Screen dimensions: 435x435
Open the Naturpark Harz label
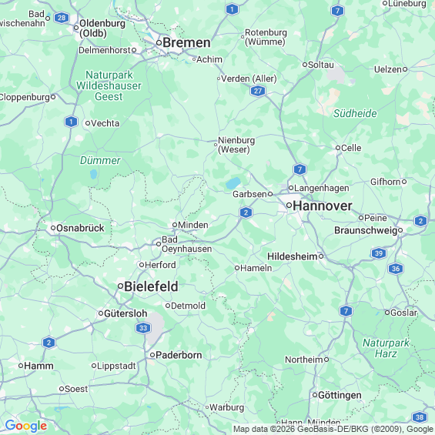click(x=386, y=348)
